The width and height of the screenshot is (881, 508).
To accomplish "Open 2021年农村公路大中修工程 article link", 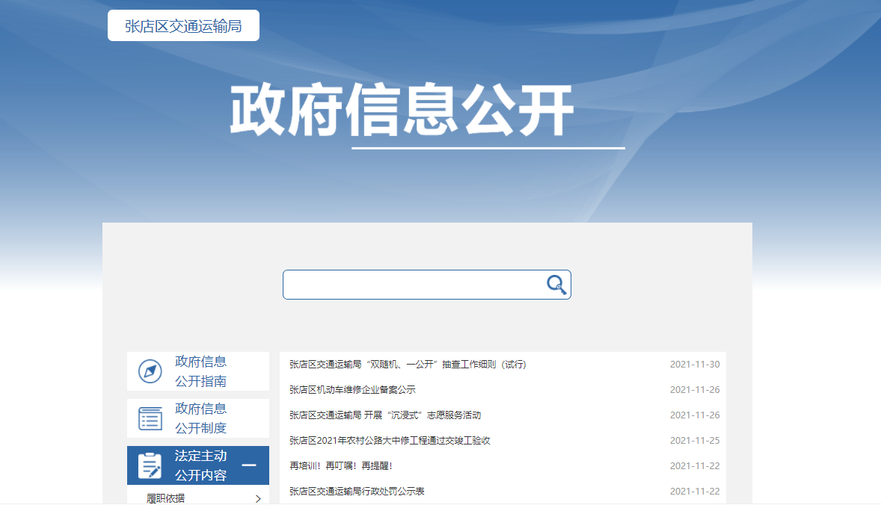I will pos(390,441).
